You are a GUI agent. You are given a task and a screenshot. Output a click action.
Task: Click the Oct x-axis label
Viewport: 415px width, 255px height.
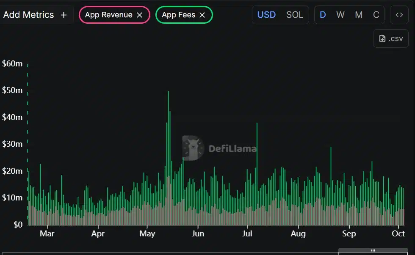pos(398,233)
